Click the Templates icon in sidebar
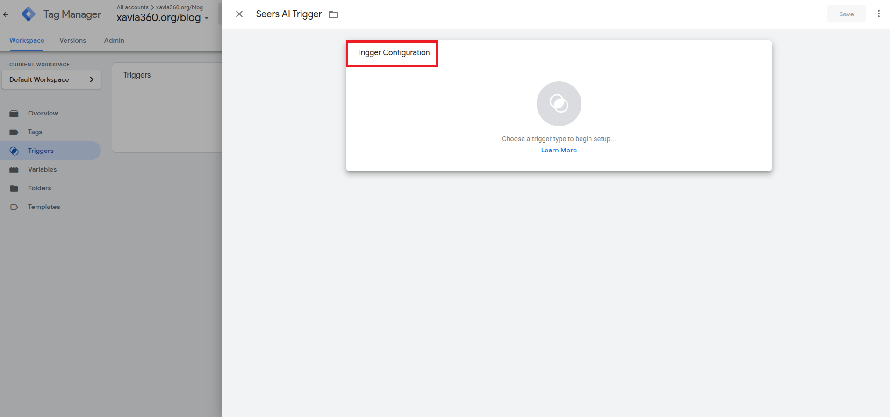Image resolution: width=890 pixels, height=417 pixels. 14,207
